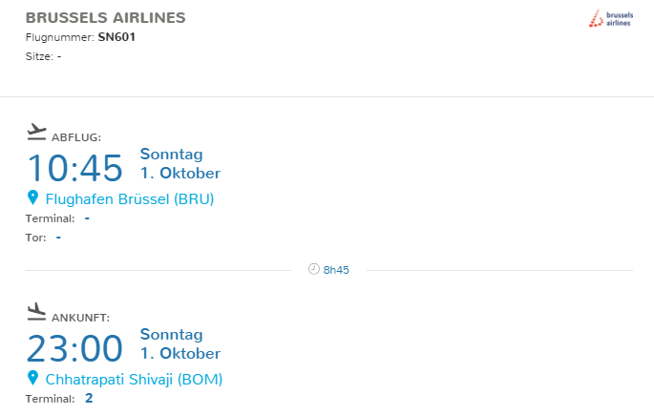Click the ABFLUG label text
The height and width of the screenshot is (415, 654).
(76, 137)
